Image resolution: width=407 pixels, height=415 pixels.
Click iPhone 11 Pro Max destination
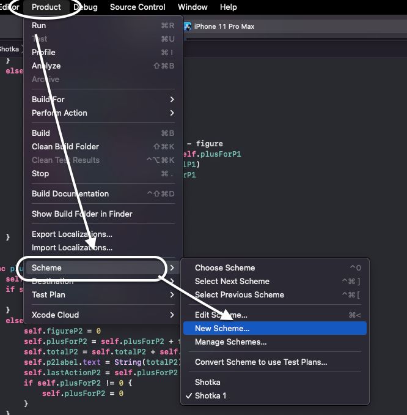click(x=224, y=26)
